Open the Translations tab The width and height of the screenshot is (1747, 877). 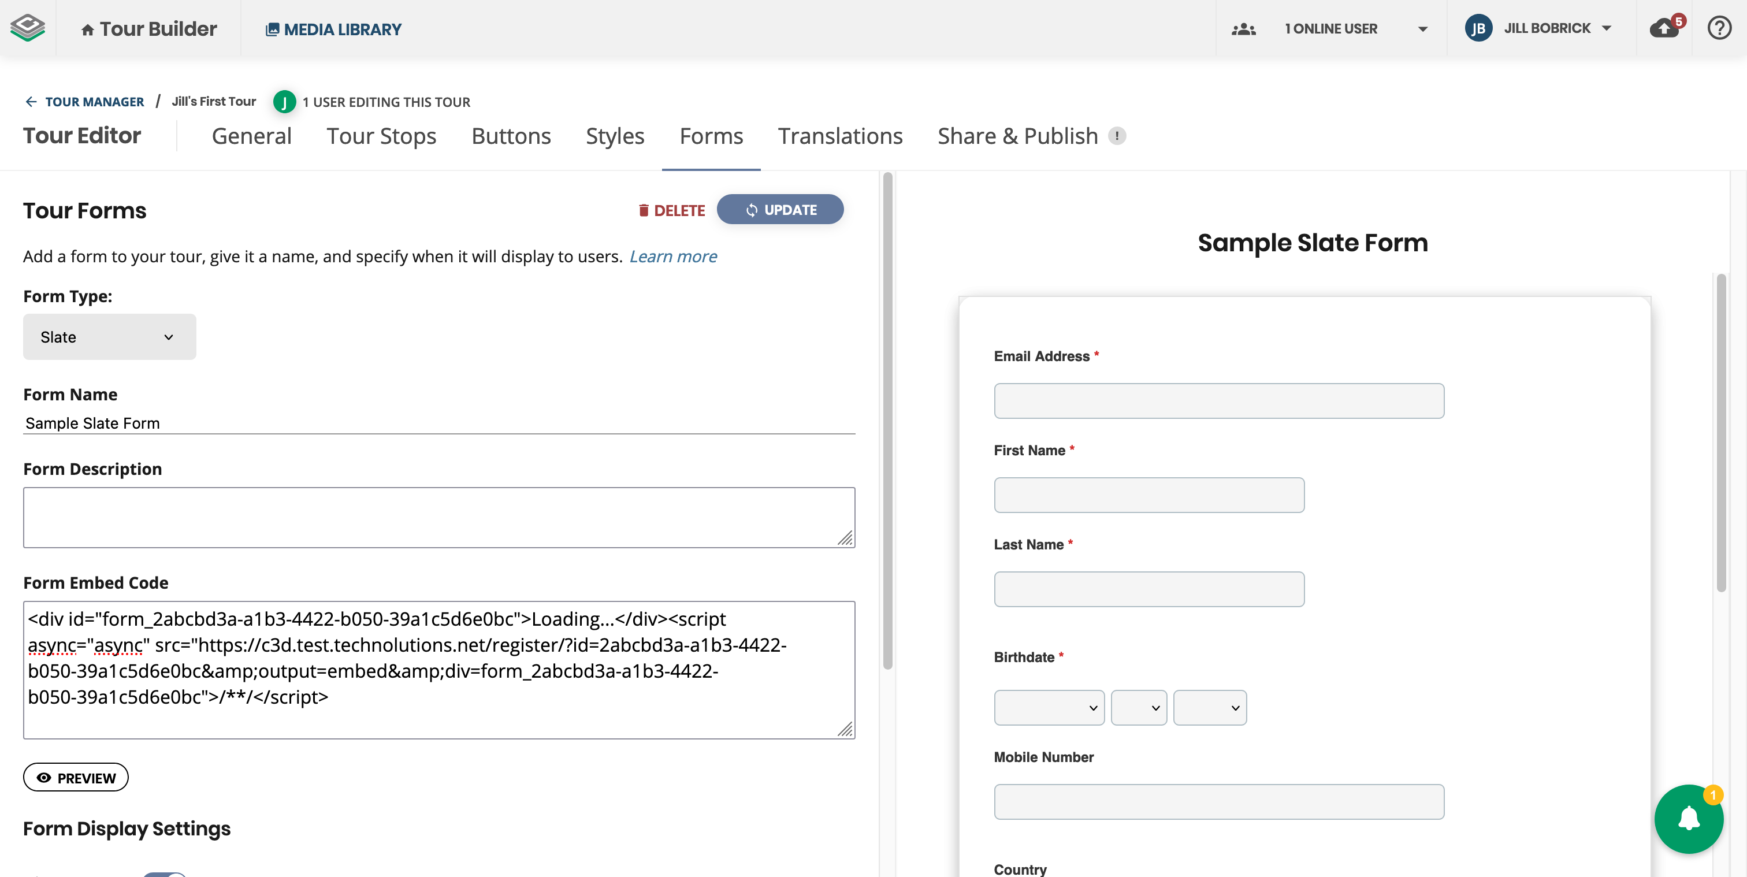pyautogui.click(x=839, y=136)
